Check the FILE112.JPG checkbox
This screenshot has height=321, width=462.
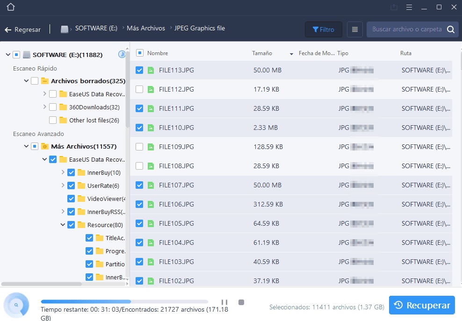(x=139, y=89)
